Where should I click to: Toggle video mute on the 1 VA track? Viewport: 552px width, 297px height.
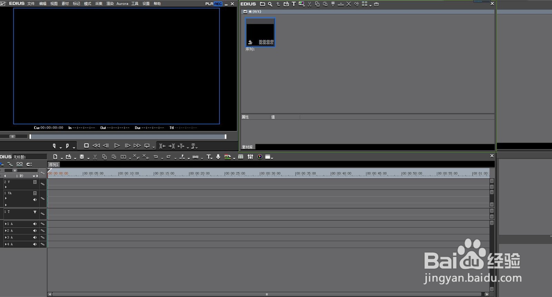coord(35,193)
